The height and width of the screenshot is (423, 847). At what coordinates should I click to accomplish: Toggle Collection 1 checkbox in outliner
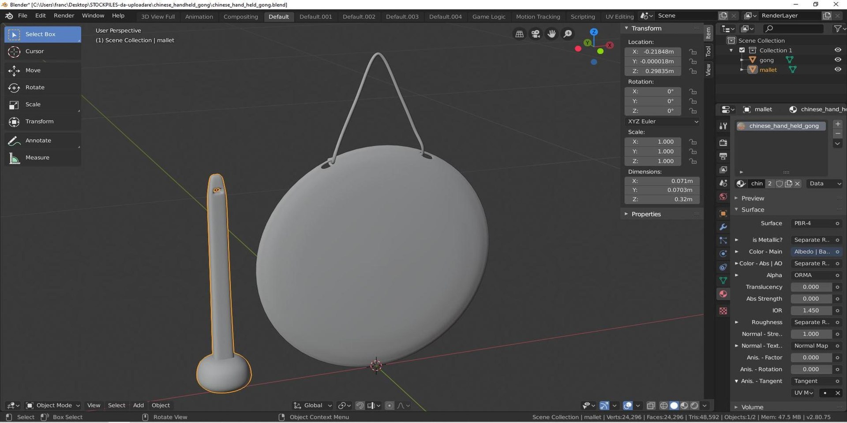(742, 50)
